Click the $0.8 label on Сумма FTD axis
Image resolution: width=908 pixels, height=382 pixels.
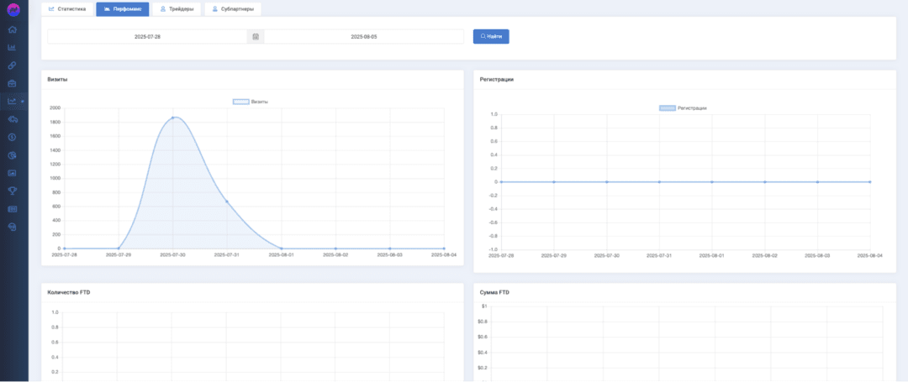484,322
